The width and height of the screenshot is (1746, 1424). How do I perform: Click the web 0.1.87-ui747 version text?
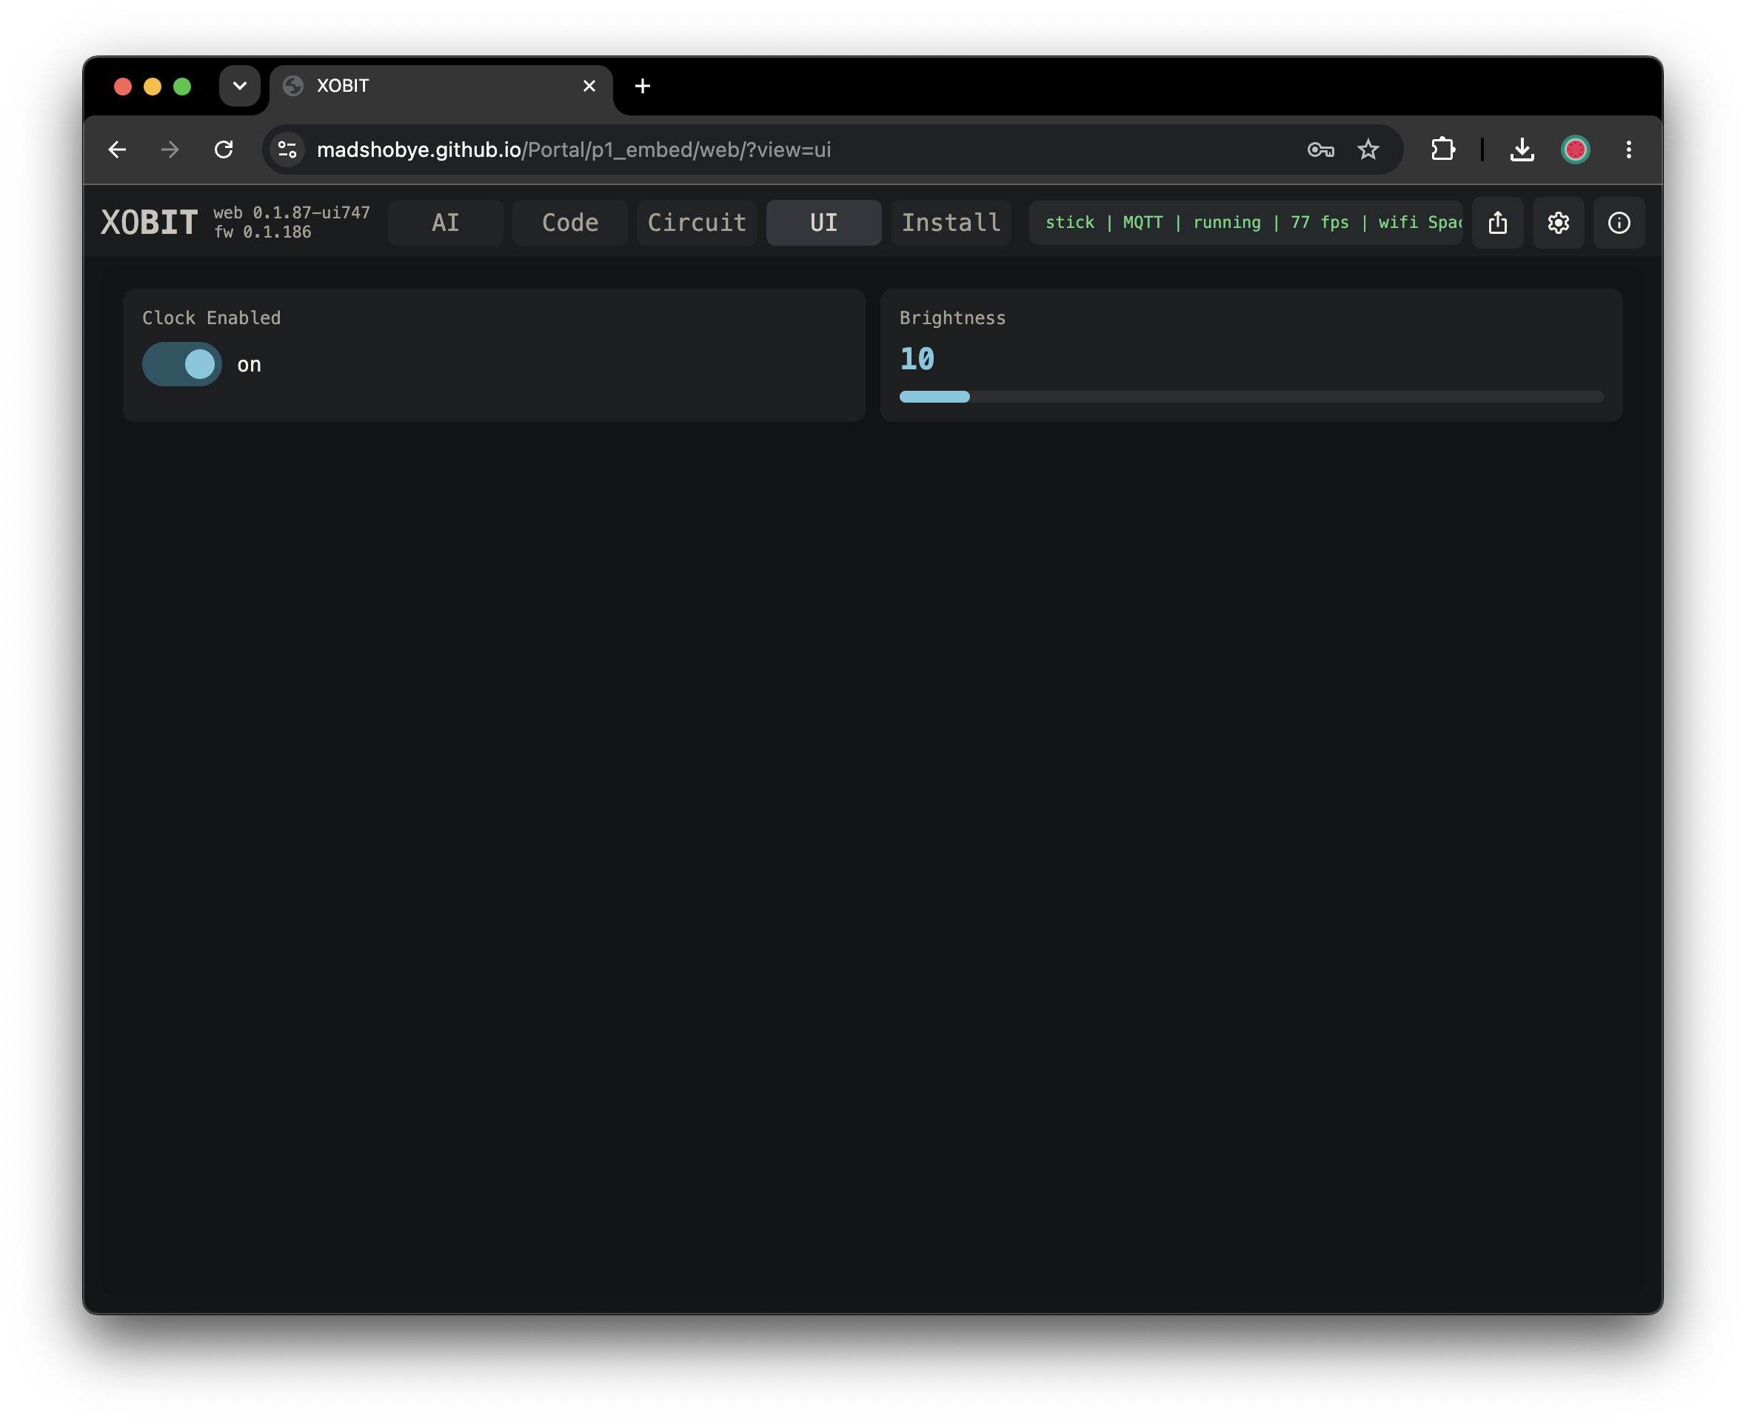(x=292, y=212)
